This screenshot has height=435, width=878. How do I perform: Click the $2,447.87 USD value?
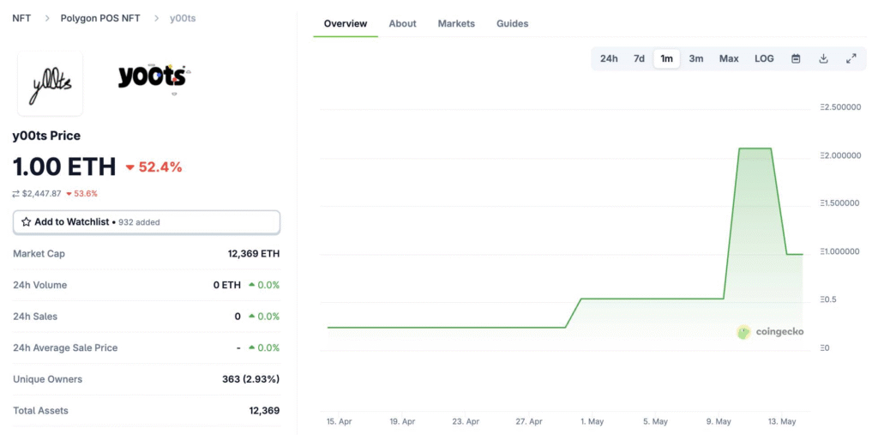pyautogui.click(x=41, y=193)
